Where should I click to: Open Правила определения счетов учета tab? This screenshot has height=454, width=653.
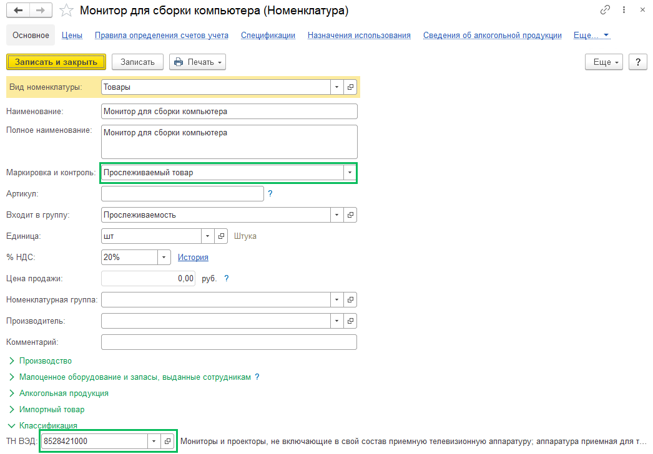point(162,36)
